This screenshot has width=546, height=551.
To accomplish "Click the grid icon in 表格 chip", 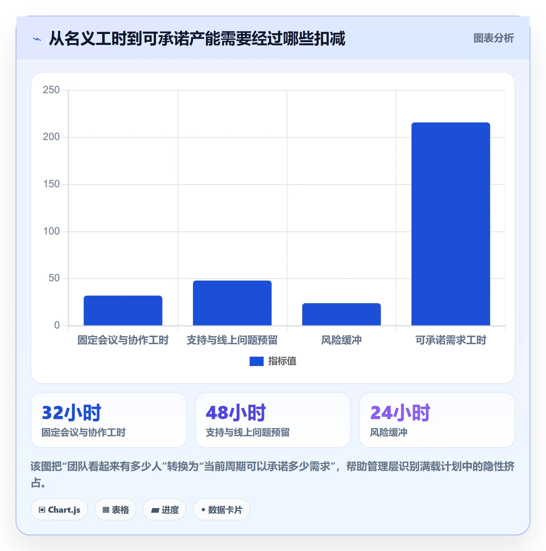I will (106, 510).
